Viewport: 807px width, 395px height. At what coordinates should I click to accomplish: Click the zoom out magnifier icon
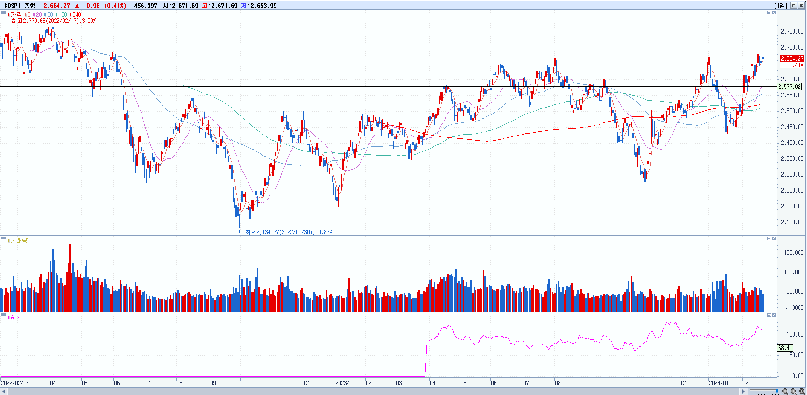785,391
